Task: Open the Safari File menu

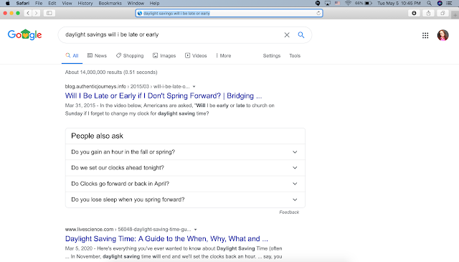Action: [39, 3]
